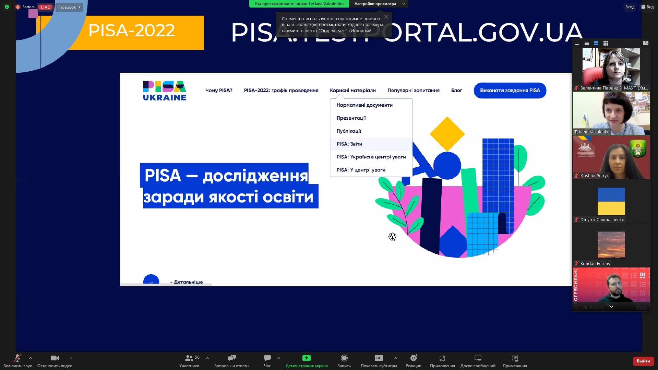Click the Вид view menu
This screenshot has width=658, height=370.
pyautogui.click(x=647, y=7)
